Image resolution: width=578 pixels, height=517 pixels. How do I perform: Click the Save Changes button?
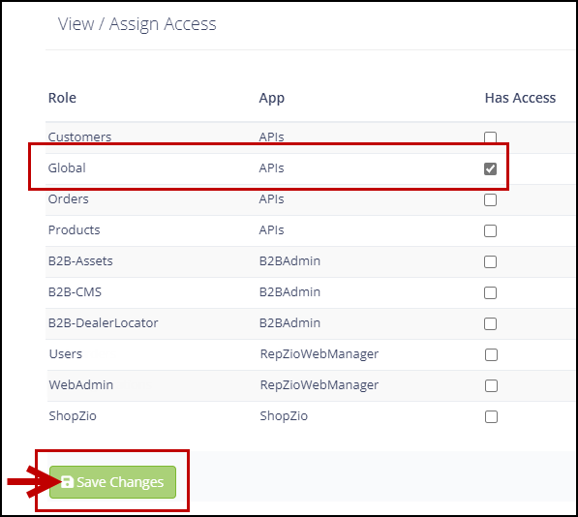coord(113,482)
